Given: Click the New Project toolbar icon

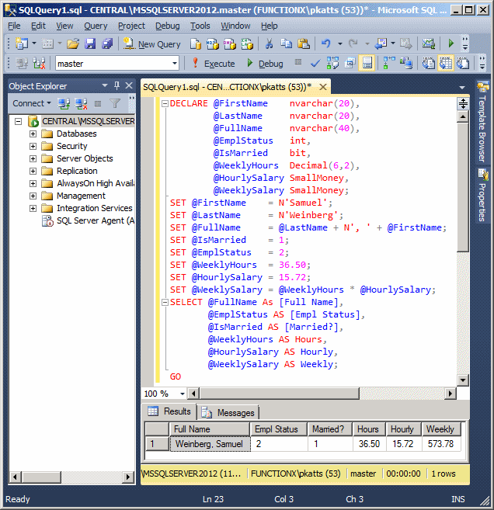Looking at the screenshot, I should coord(22,43).
